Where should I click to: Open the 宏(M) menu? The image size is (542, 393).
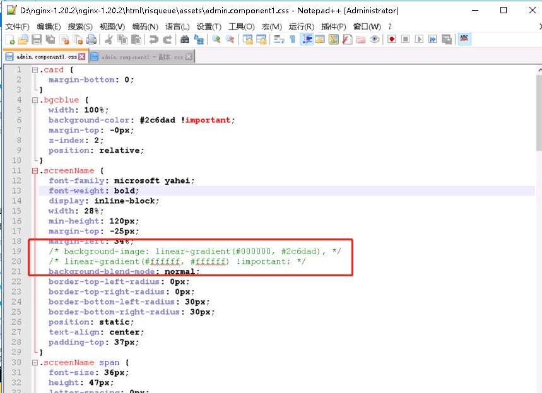(x=272, y=26)
